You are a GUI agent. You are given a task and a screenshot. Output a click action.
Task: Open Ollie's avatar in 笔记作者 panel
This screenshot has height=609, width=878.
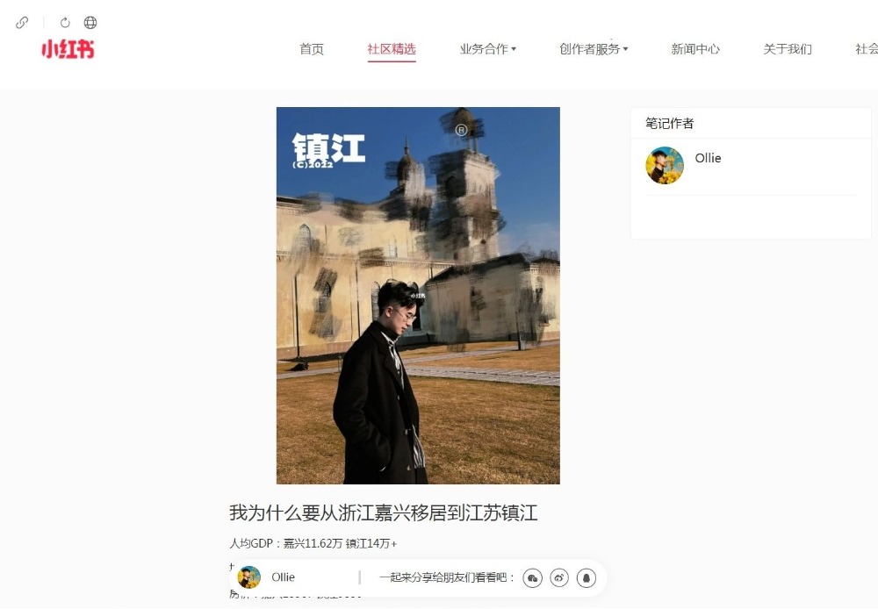point(665,166)
